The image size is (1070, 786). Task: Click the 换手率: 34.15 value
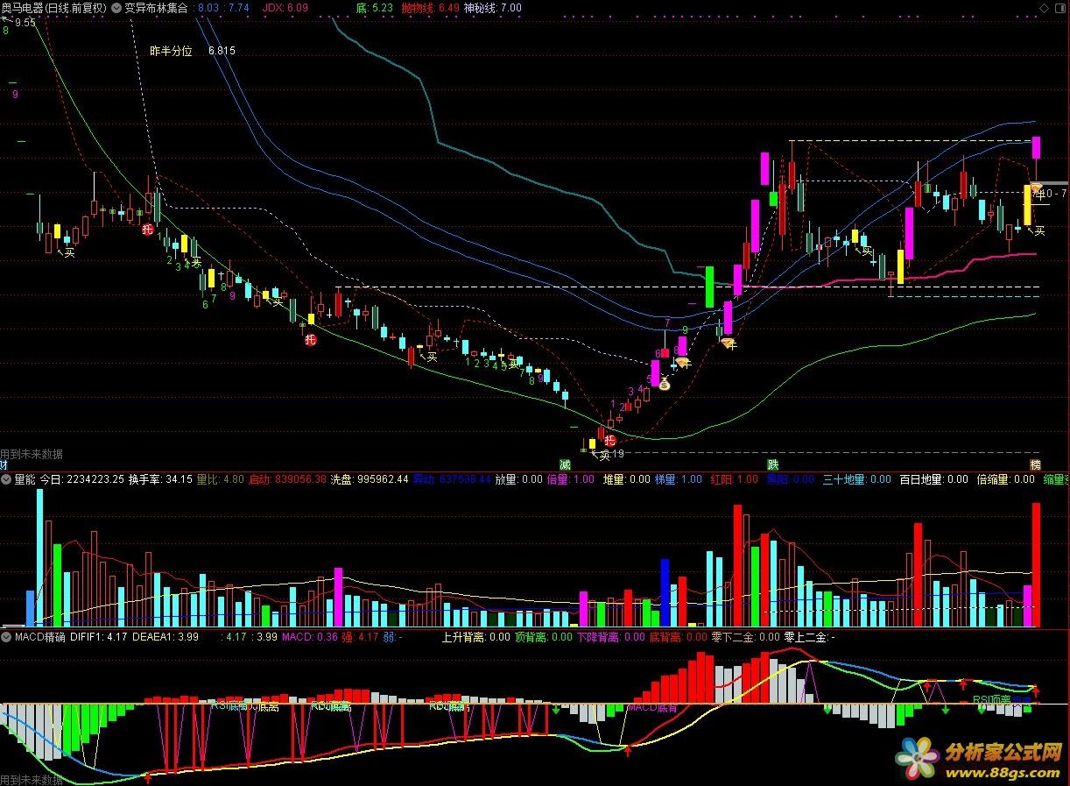[160, 479]
